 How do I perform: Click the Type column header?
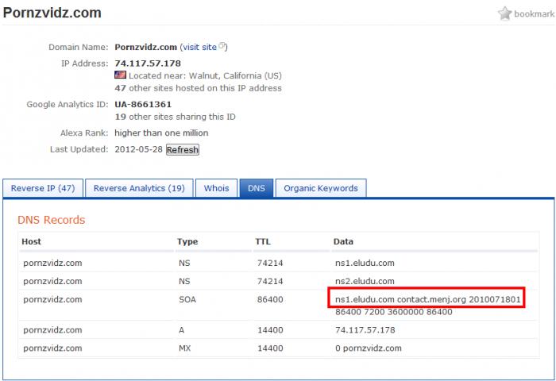(187, 242)
